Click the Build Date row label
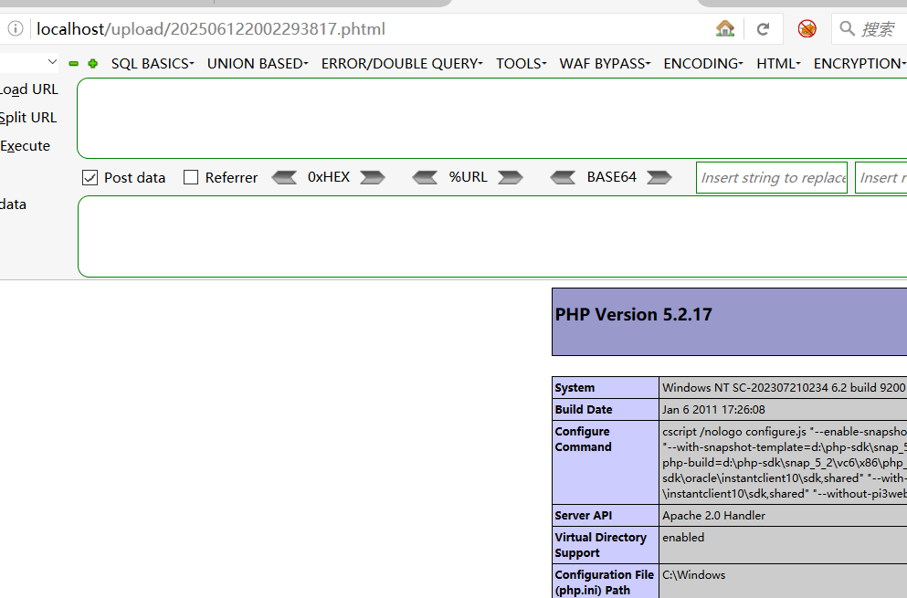This screenshot has width=907, height=598. click(584, 409)
